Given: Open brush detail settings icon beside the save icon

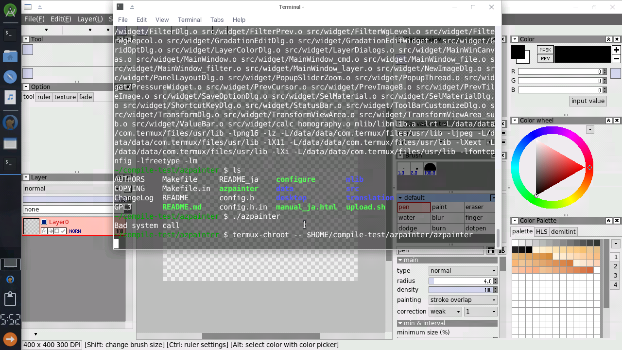Looking at the screenshot, I should tap(501, 251).
